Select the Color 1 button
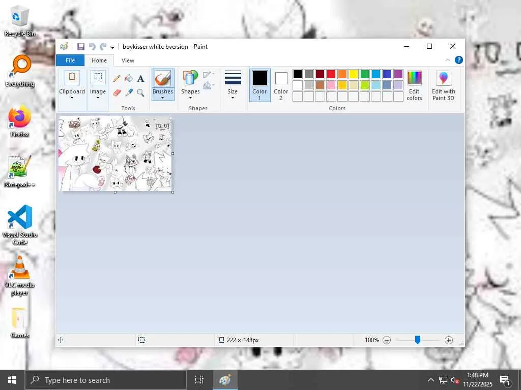521x390 pixels. coord(260,85)
